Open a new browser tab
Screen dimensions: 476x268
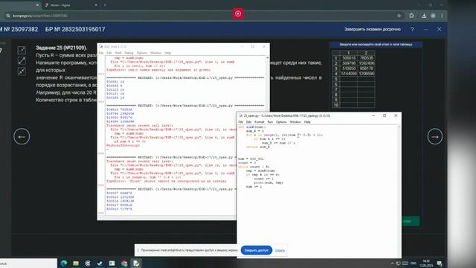point(105,5)
